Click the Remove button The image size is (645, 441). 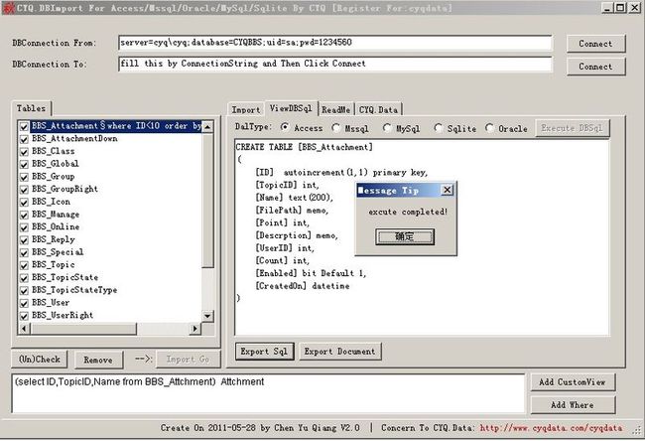point(98,360)
